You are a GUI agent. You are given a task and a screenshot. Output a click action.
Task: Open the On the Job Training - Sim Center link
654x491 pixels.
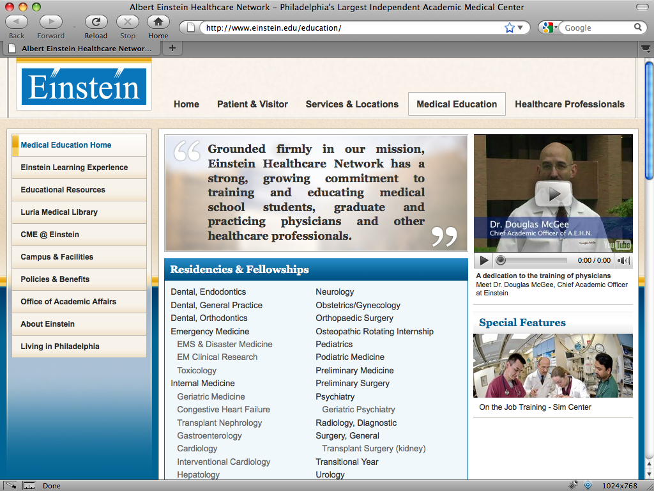535,407
